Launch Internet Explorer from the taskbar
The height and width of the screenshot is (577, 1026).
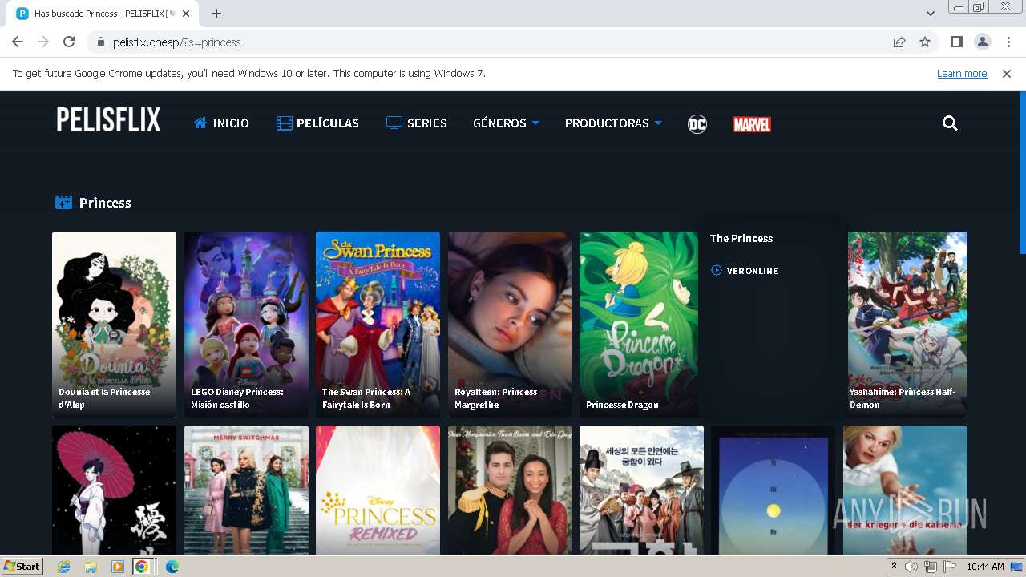(63, 567)
